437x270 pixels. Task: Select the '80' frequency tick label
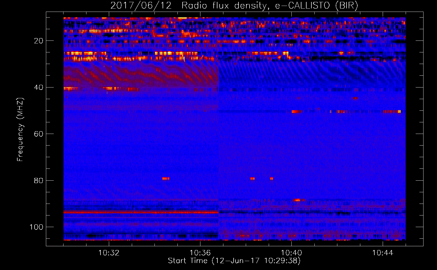39,180
